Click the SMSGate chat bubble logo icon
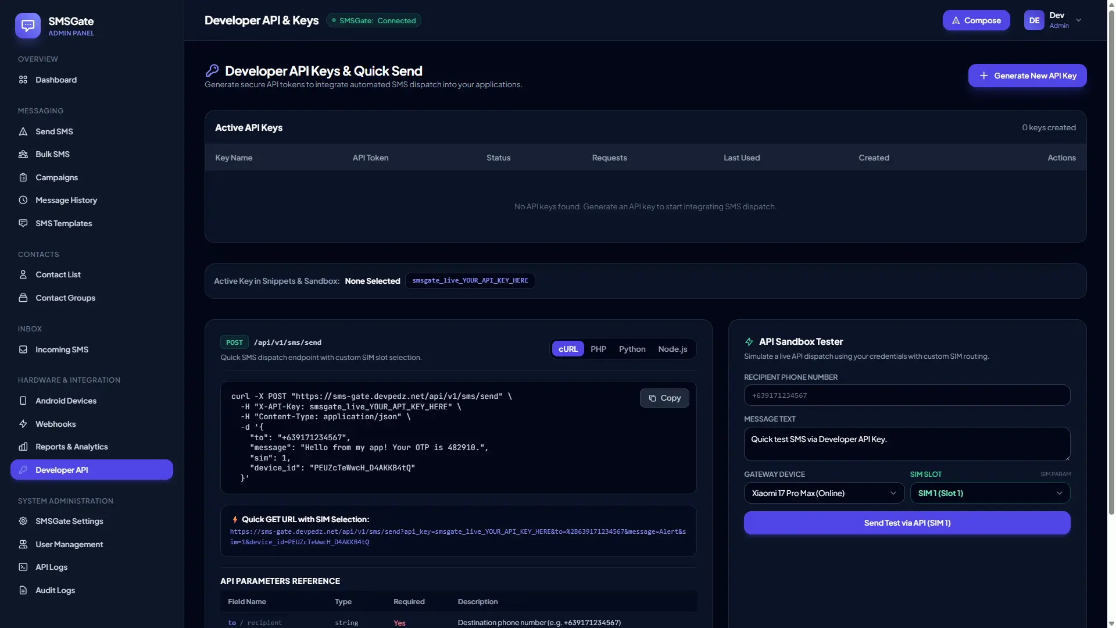The height and width of the screenshot is (628, 1116). (28, 26)
